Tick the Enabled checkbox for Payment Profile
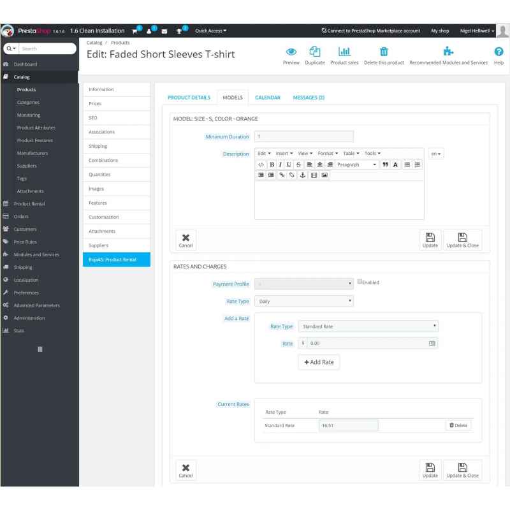Viewport: 510px width, 510px height. (x=360, y=282)
